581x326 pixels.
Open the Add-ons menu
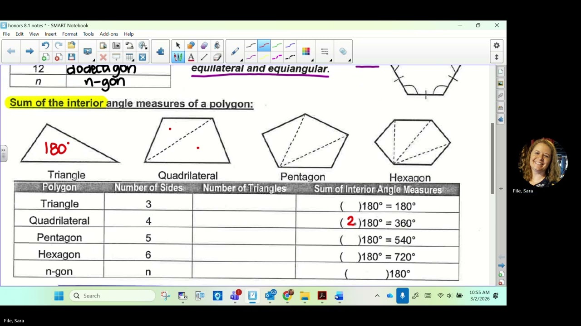click(109, 34)
